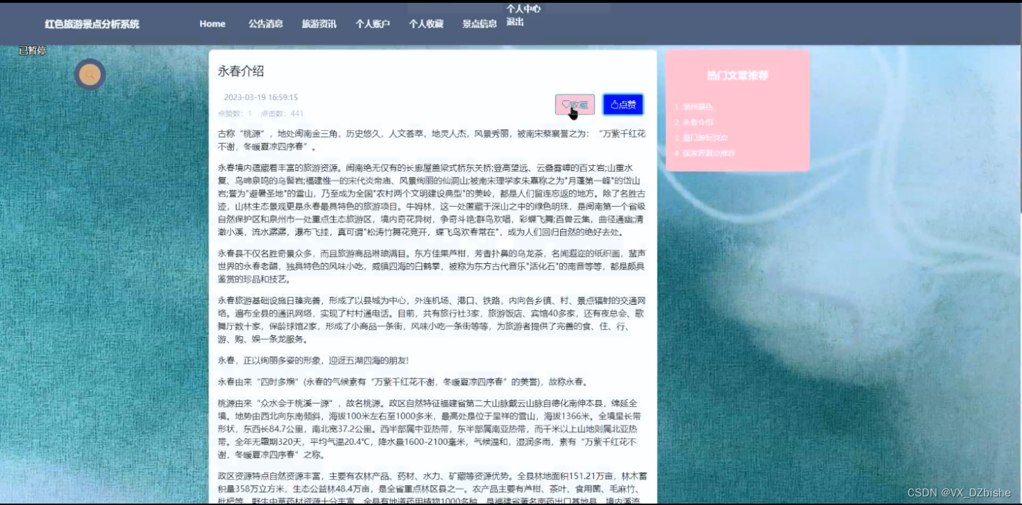Click the timestamp 2023-03-19 16:59:15
The width and height of the screenshot is (1022, 505).
click(x=261, y=97)
